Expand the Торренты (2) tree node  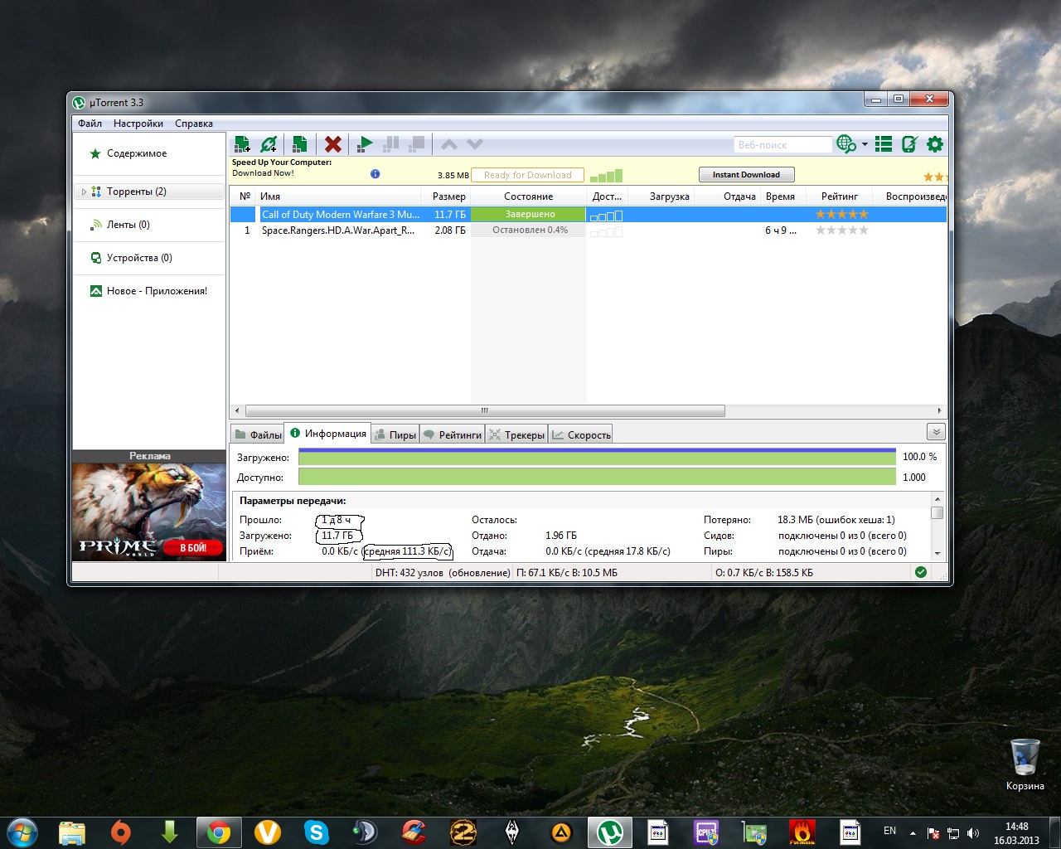click(84, 192)
